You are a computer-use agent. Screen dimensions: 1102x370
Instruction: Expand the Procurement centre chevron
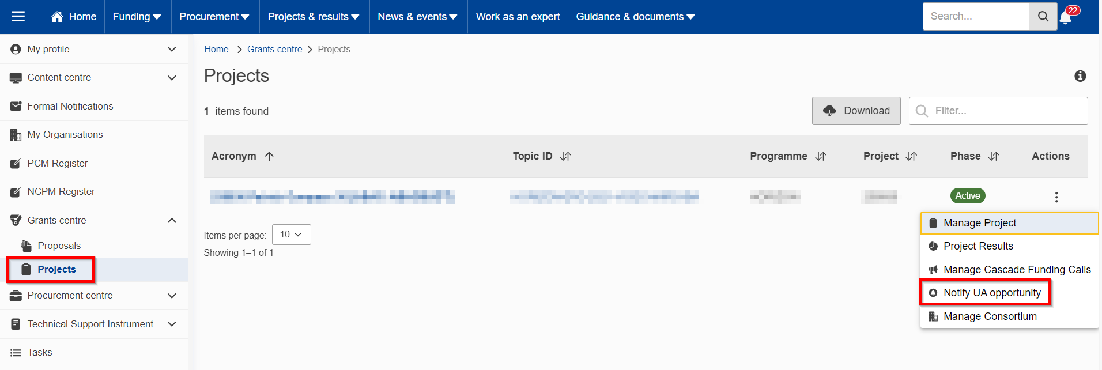tap(172, 296)
